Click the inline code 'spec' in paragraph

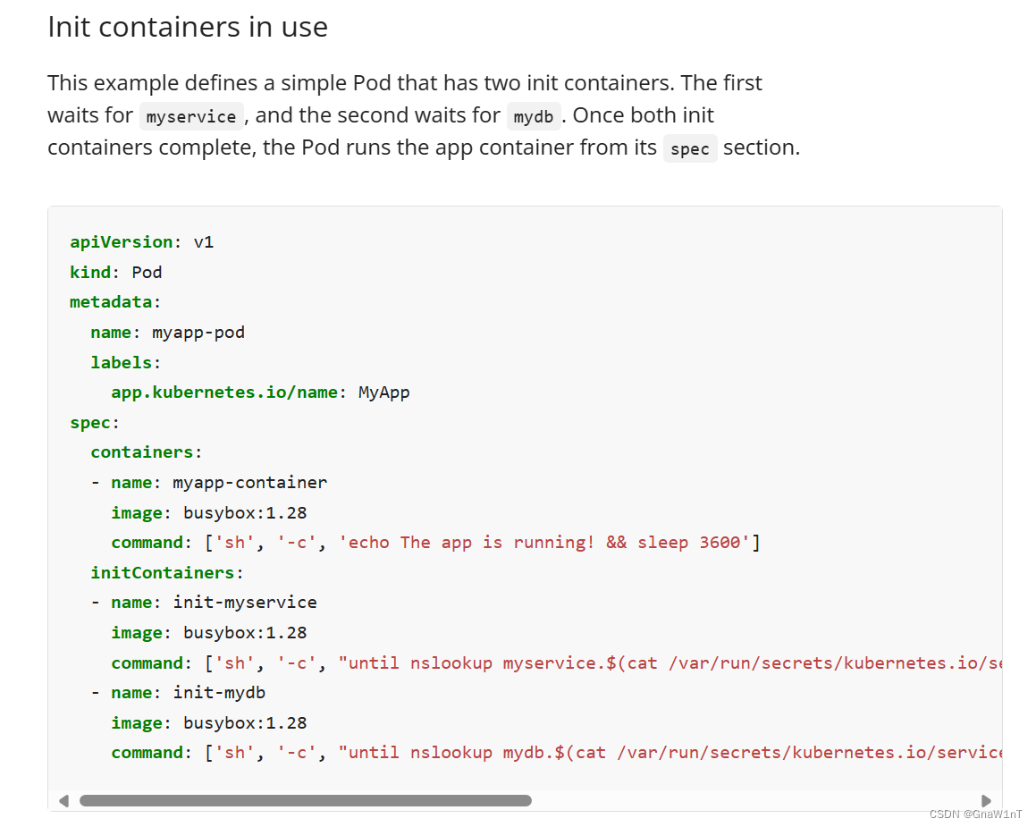pyautogui.click(x=690, y=148)
